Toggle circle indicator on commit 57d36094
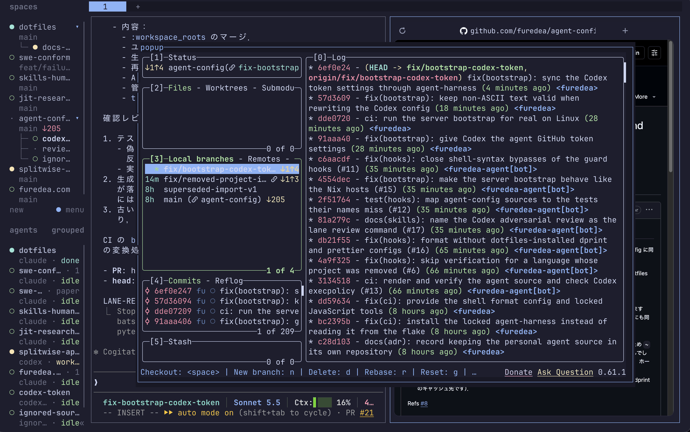This screenshot has height=432, width=690. click(213, 301)
